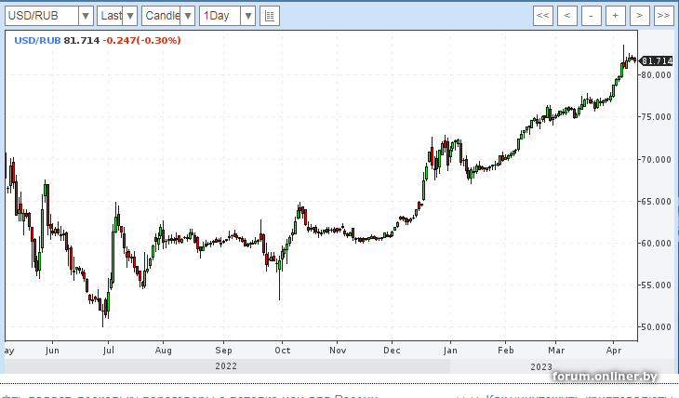This screenshot has width=679, height=398.
Task: Click the Dec label on time axis
Action: coord(392,350)
